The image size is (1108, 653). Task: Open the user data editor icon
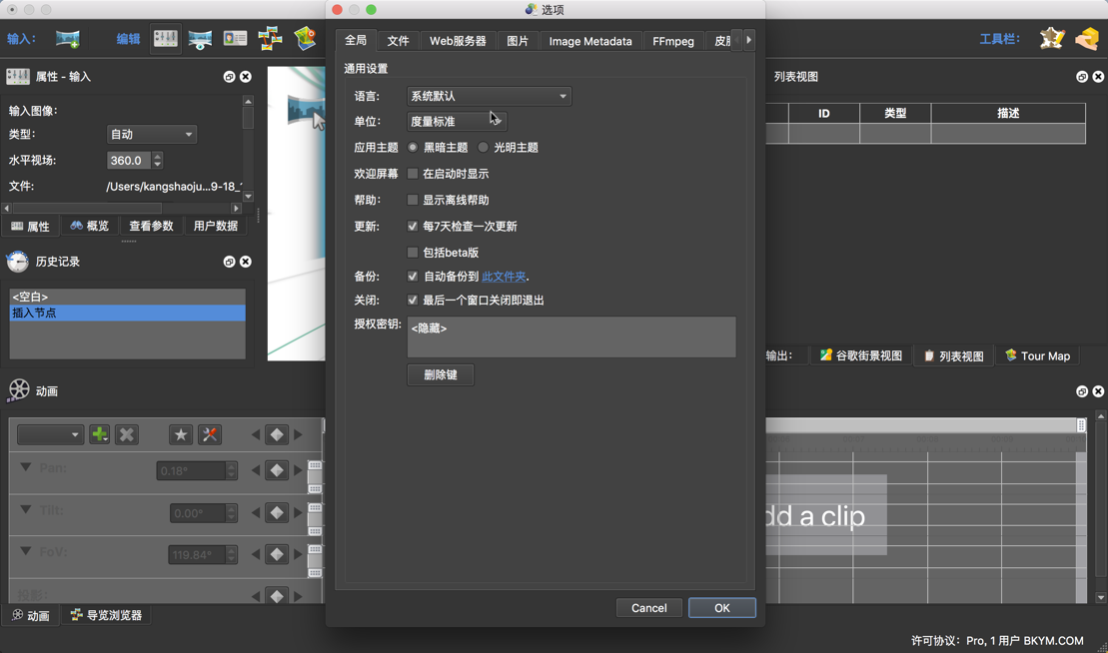click(x=234, y=37)
